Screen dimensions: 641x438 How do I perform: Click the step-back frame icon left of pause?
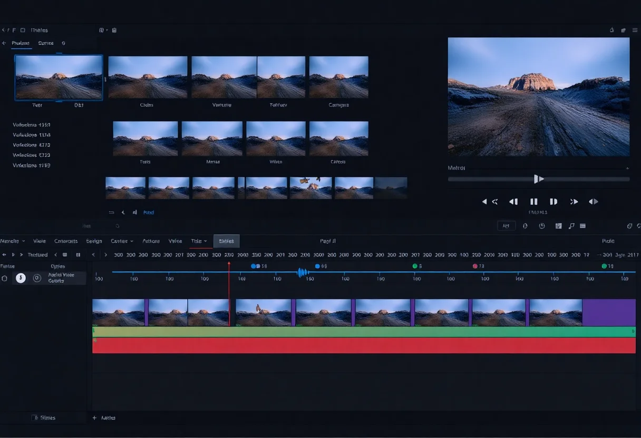pos(513,202)
